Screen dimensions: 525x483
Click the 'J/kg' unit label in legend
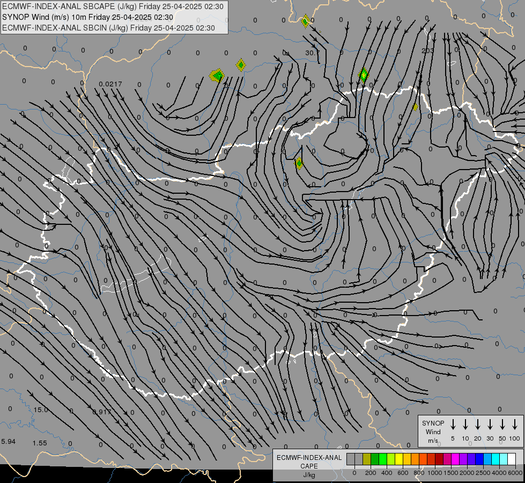pyautogui.click(x=309, y=474)
